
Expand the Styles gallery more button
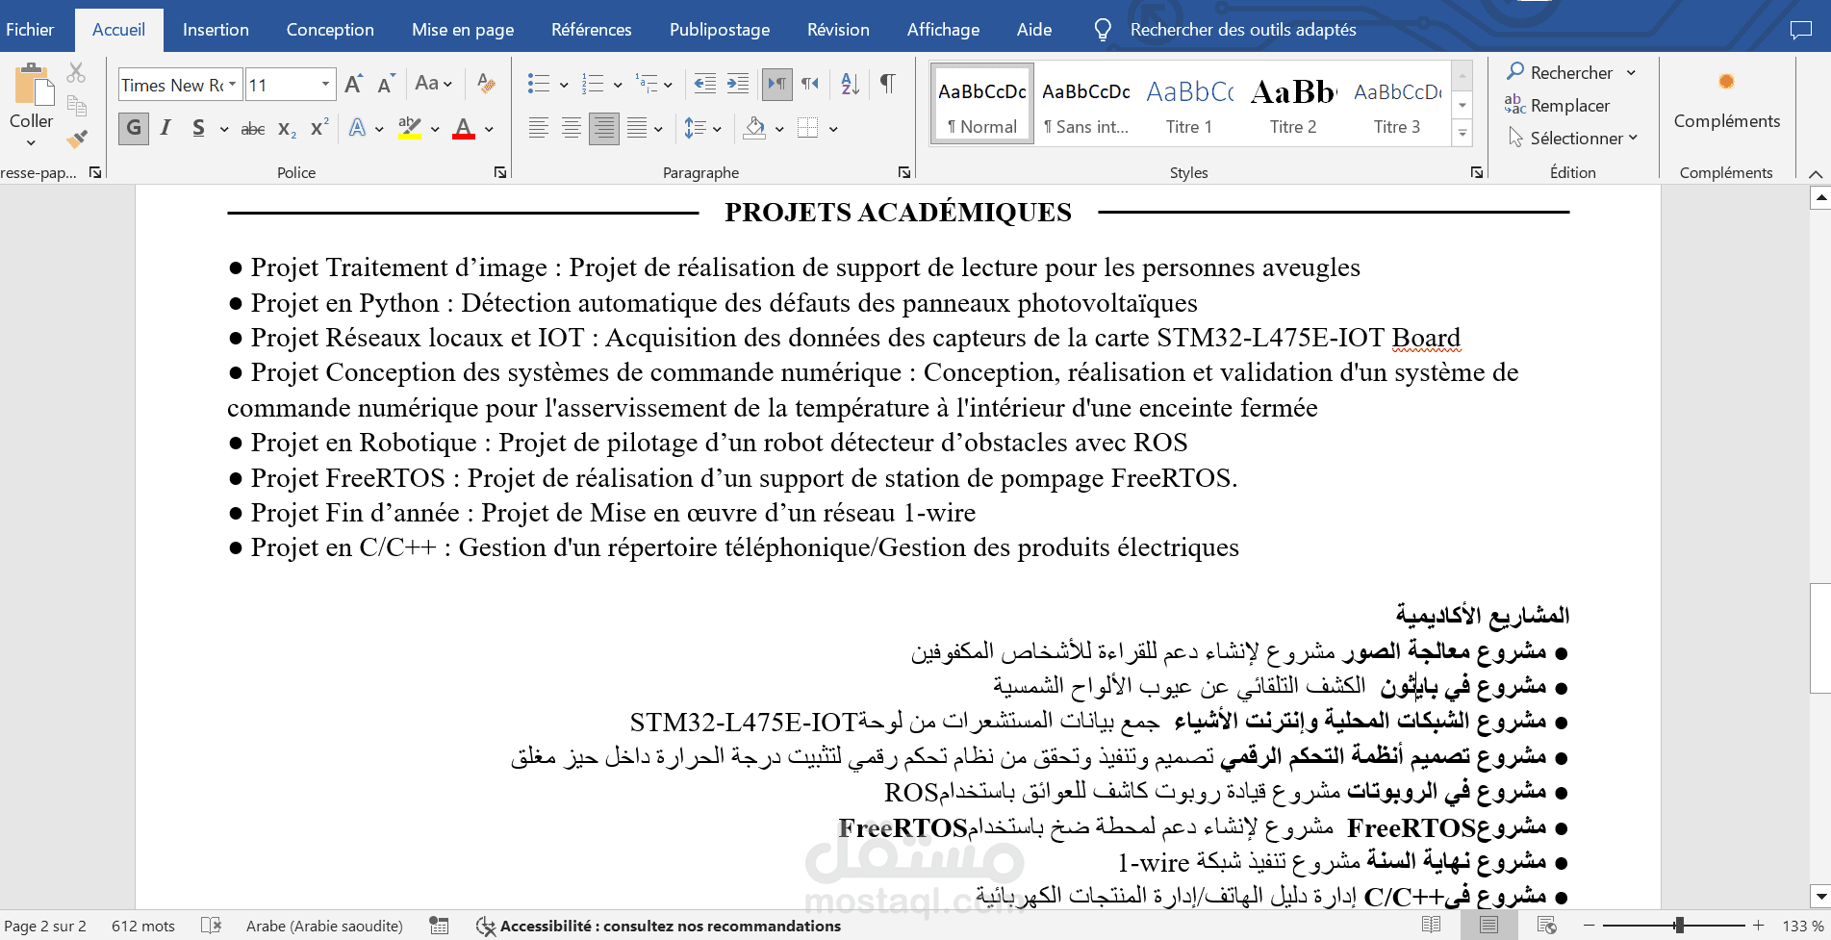(x=1462, y=134)
